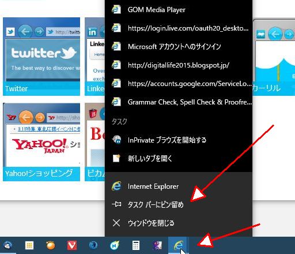Click the X icon beside ウィンドウを閉じる
Image resolution: width=295 pixels, height=254 pixels.
pos(116,223)
